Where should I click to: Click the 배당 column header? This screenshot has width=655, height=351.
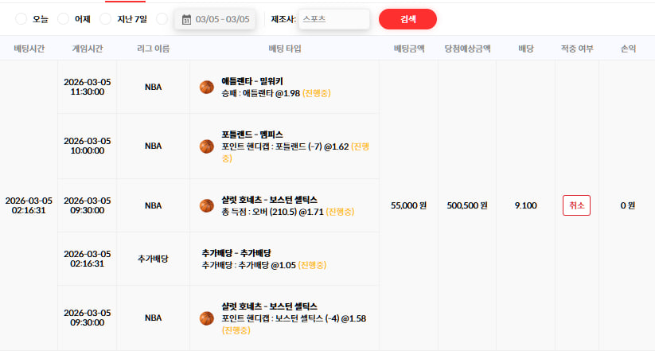coord(526,49)
